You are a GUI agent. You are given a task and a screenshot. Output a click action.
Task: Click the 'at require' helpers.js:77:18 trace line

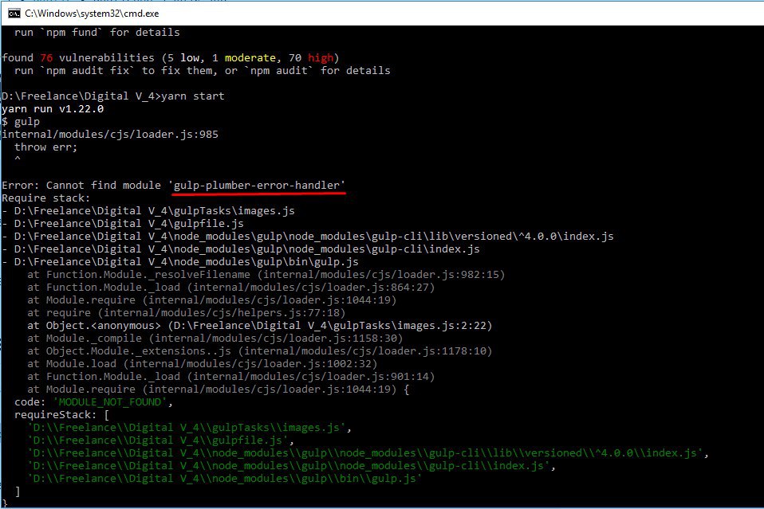click(x=186, y=313)
